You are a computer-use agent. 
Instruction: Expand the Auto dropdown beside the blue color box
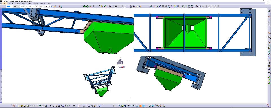pos(16,7)
